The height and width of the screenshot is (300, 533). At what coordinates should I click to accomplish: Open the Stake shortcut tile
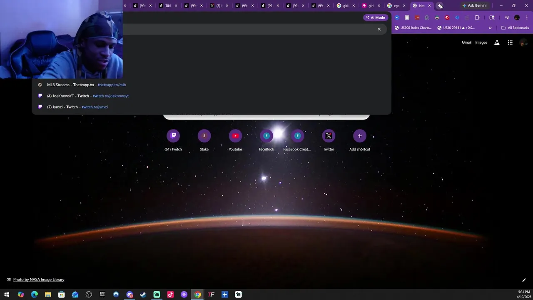click(204, 140)
